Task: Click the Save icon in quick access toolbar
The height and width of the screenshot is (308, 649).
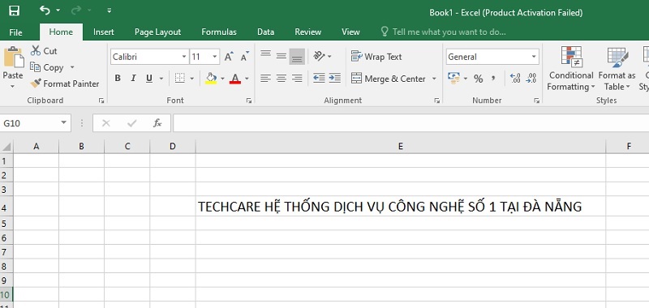Action: pyautogui.click(x=14, y=11)
